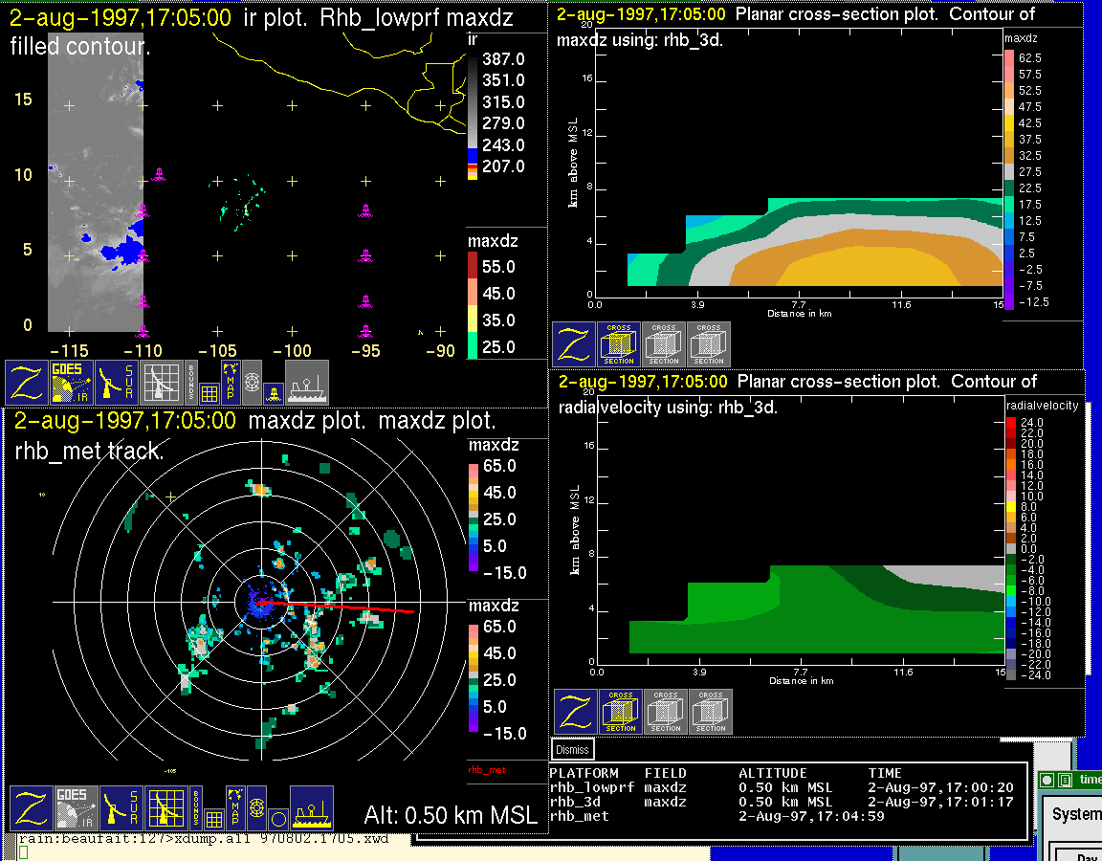Select the active yellow Cross Section icon under the maxdz contour
Image resolution: width=1102 pixels, height=861 pixels.
pos(619,344)
